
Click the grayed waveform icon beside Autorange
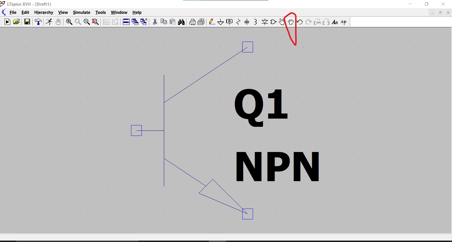(115, 22)
